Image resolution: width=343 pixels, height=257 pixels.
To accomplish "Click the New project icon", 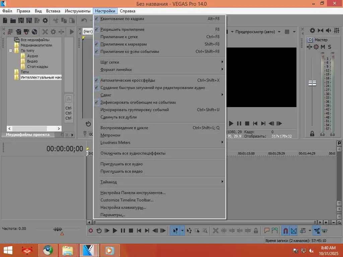I will point(5,20).
